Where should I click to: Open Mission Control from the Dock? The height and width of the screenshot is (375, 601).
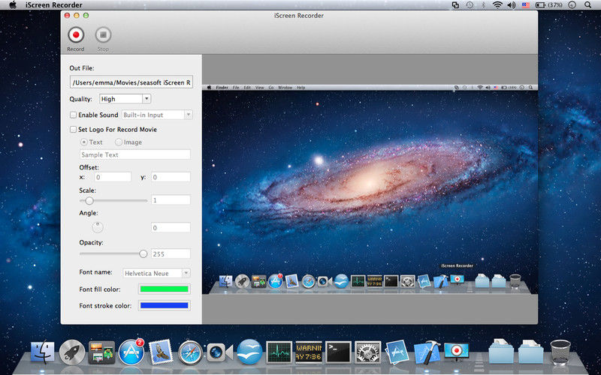(101, 352)
